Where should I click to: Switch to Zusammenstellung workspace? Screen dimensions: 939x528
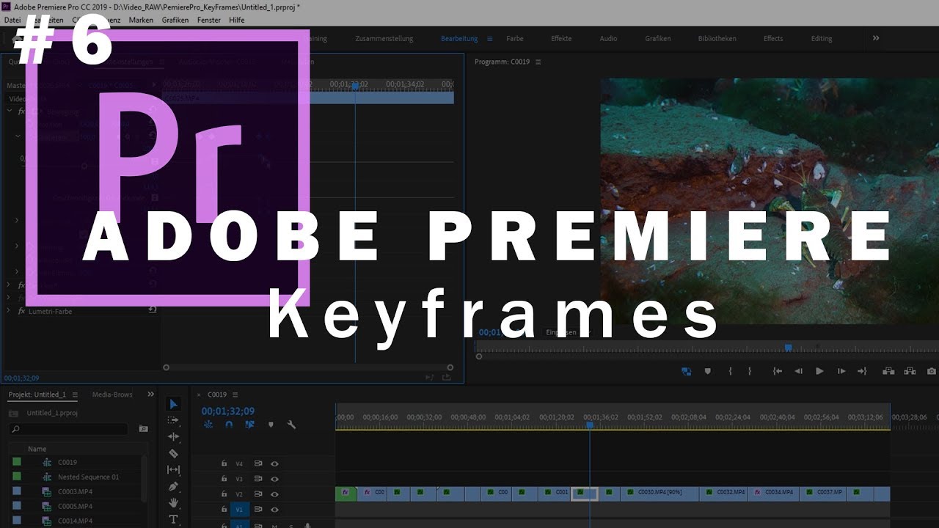coord(384,39)
